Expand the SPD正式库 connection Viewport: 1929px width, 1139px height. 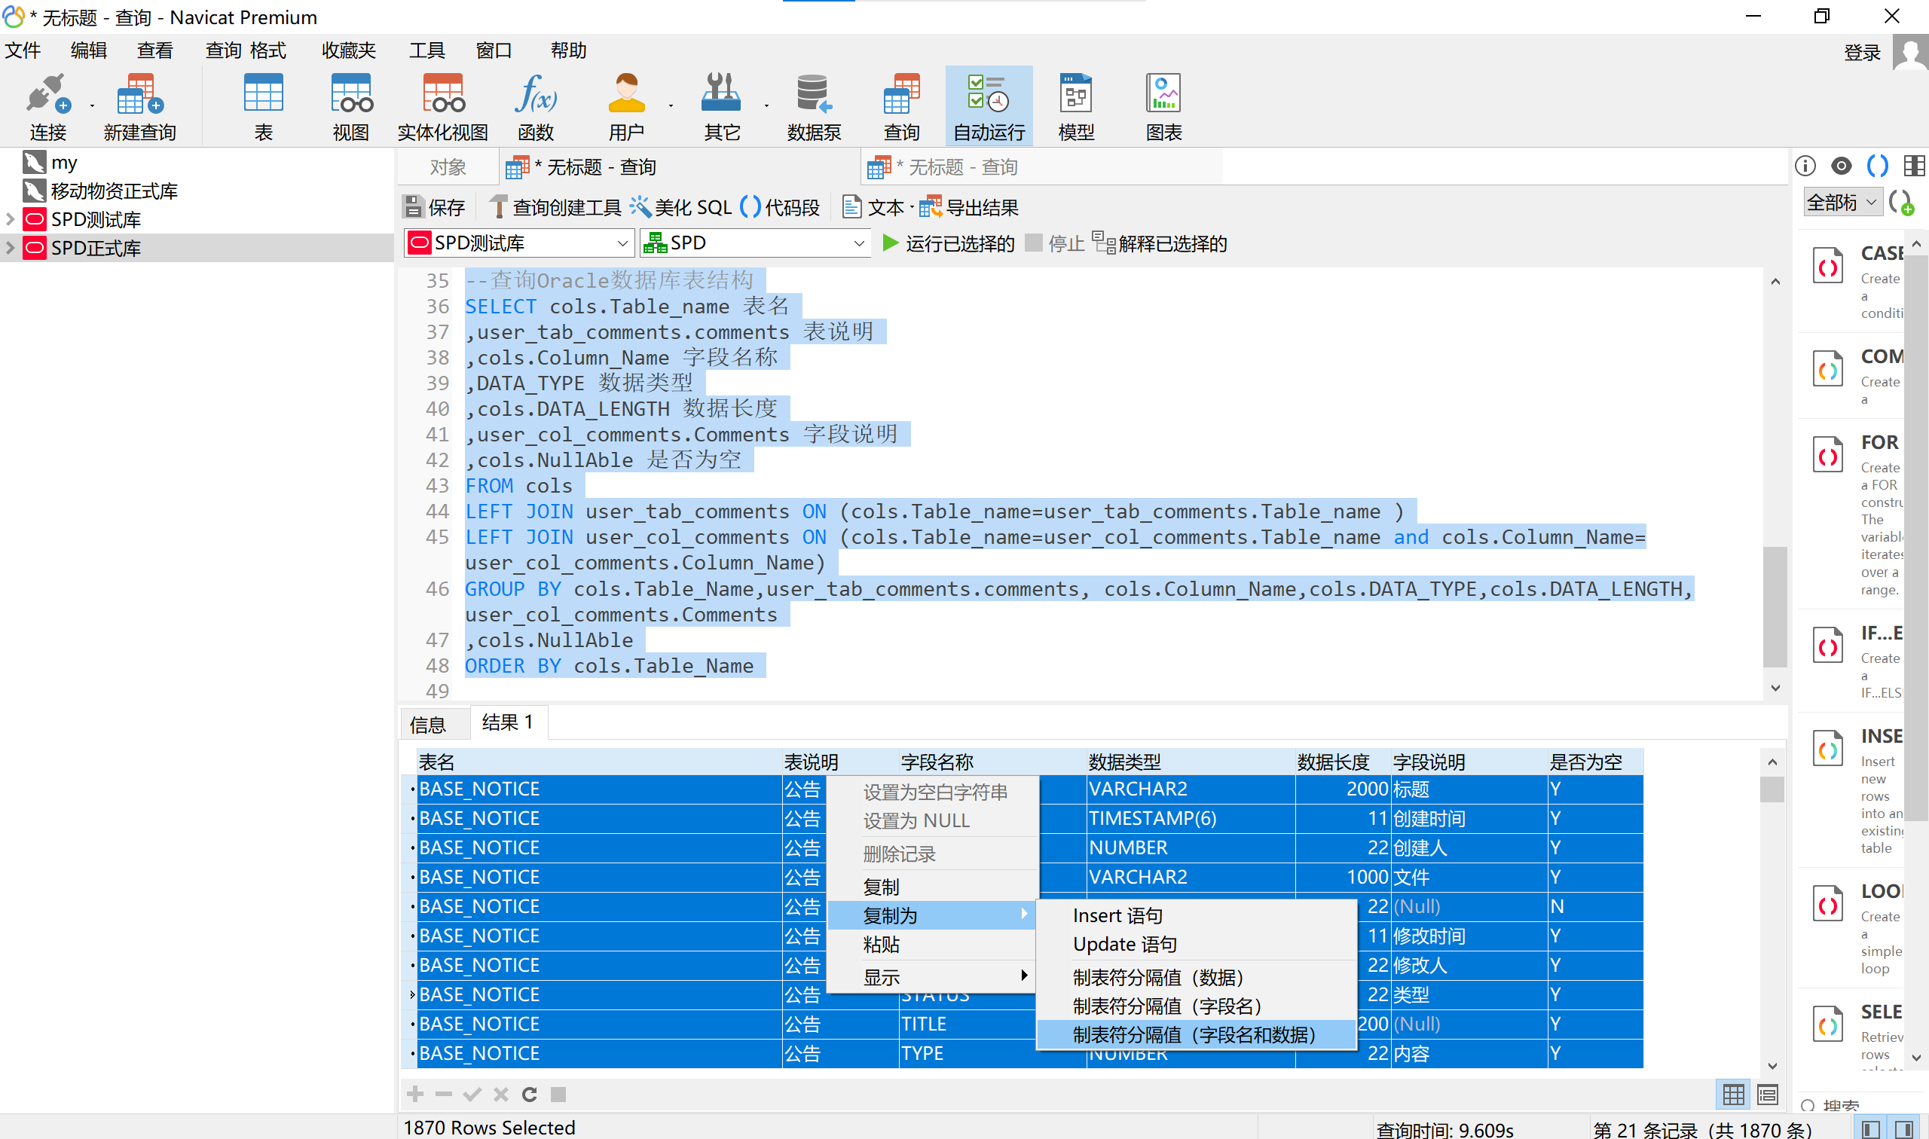[9, 247]
